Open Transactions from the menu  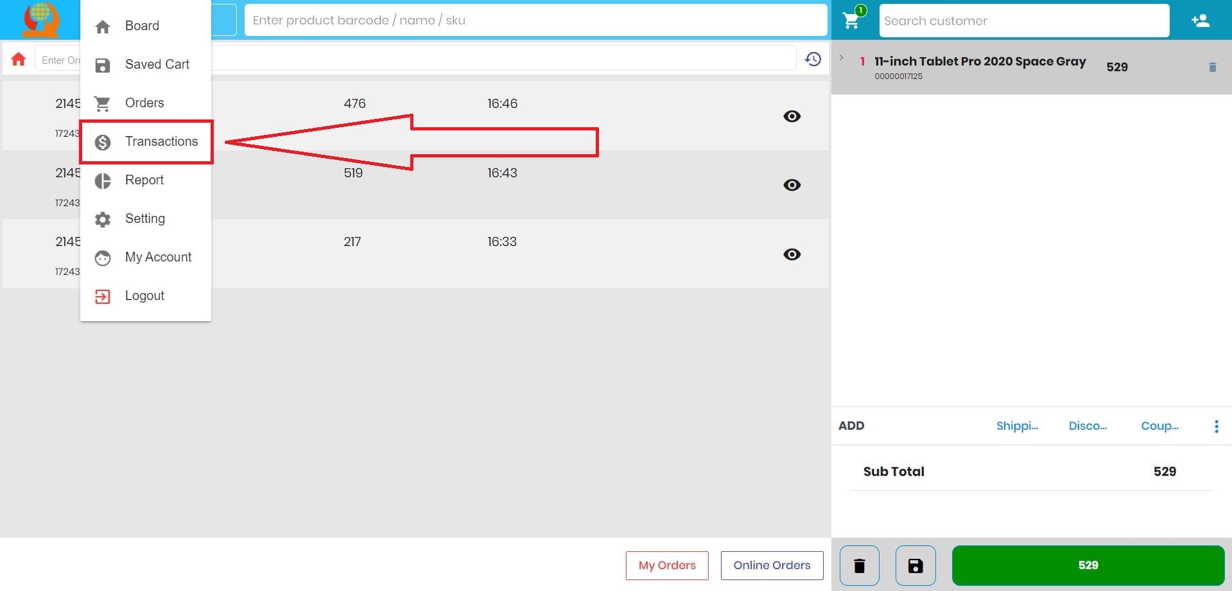(161, 141)
